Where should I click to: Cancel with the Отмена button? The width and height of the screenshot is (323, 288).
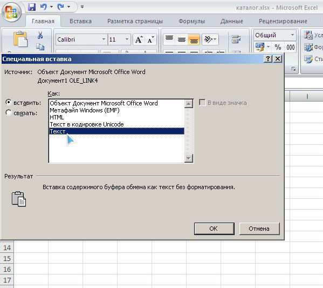[x=259, y=229]
